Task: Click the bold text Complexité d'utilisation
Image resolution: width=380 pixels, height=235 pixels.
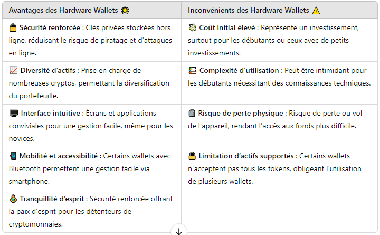Action: point(239,71)
